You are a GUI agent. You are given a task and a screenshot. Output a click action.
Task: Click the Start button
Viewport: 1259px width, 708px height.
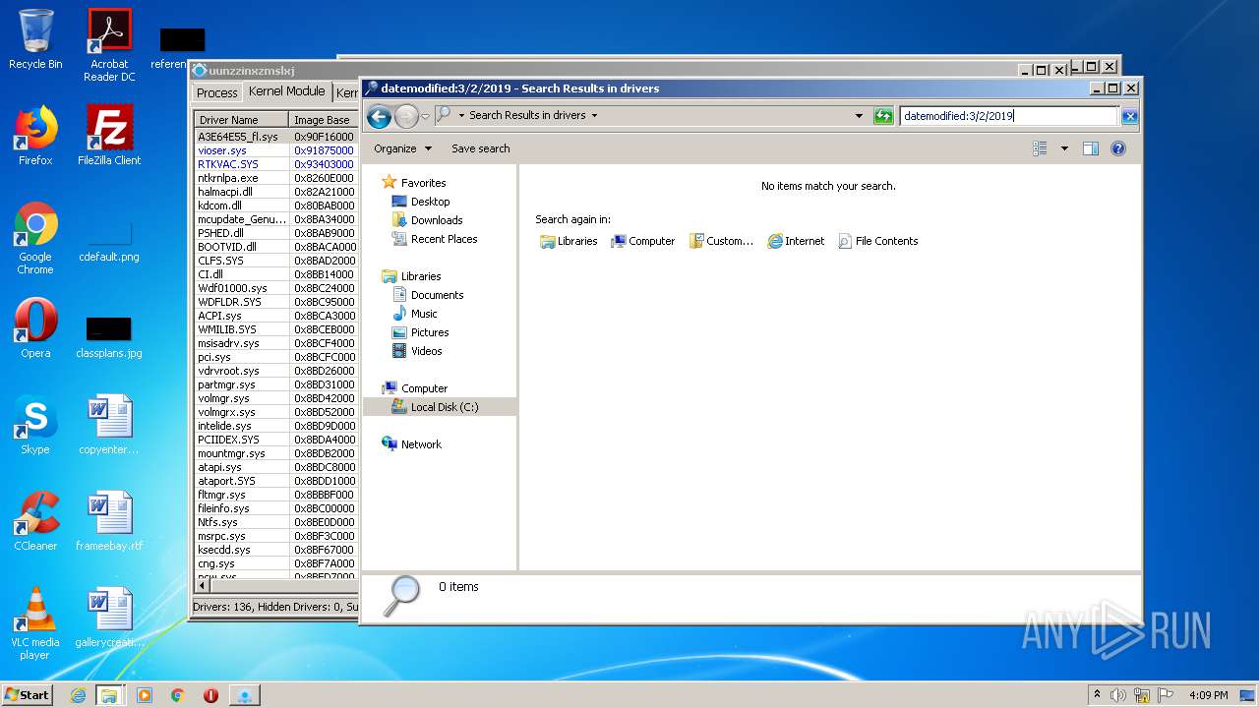27,694
